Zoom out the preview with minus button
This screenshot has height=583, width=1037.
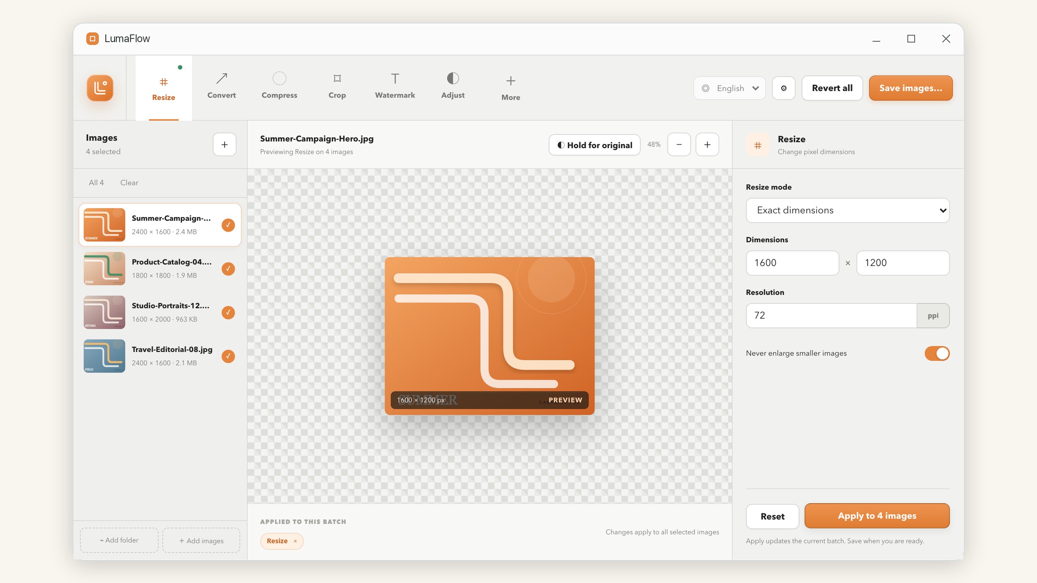[x=679, y=145]
